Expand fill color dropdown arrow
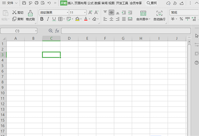 click(x=81, y=19)
